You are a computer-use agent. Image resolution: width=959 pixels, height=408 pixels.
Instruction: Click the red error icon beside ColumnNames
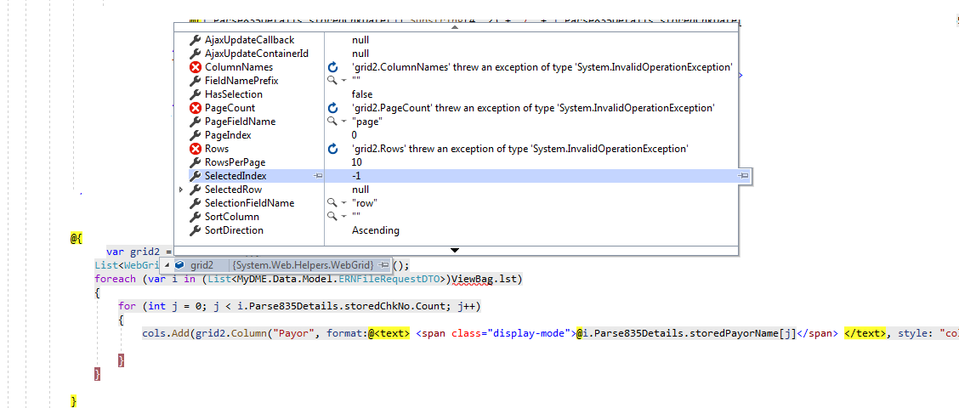coord(195,67)
